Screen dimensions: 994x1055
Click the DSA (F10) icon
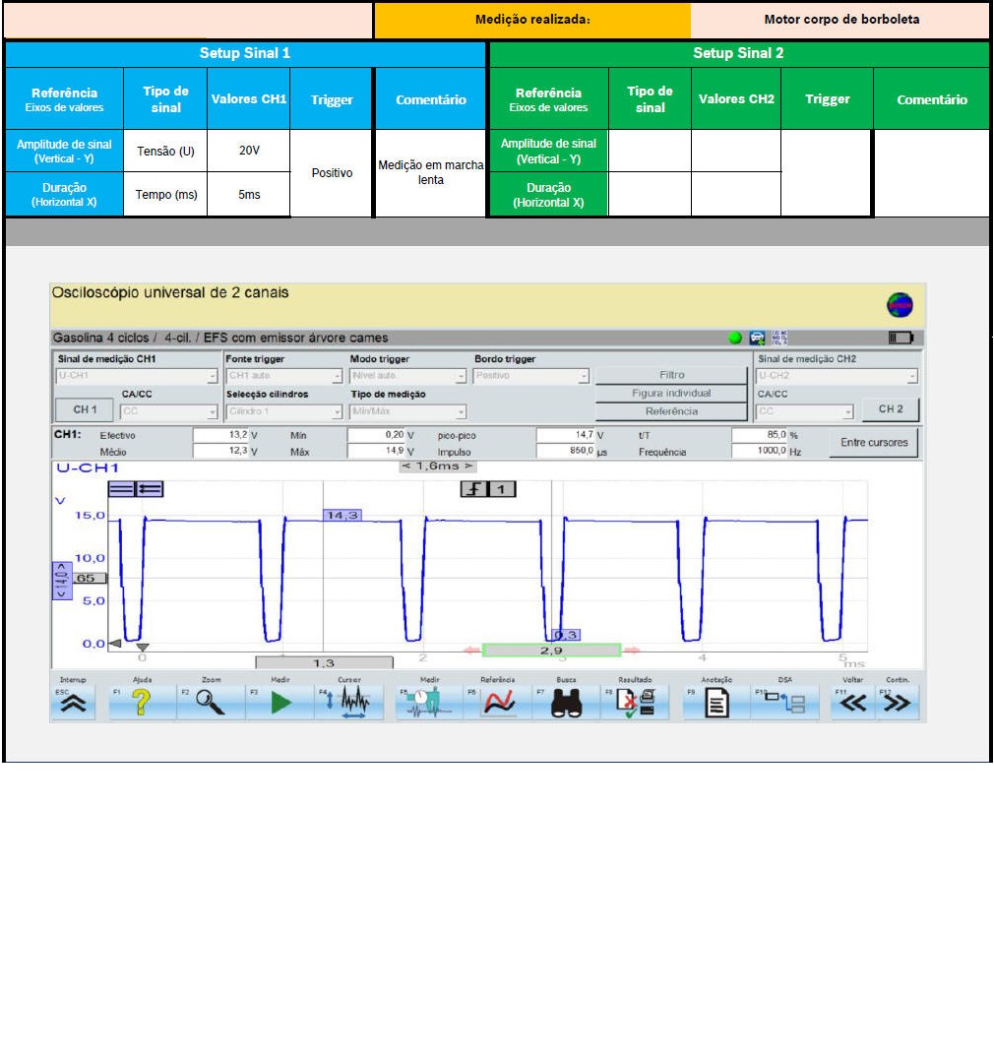(786, 702)
